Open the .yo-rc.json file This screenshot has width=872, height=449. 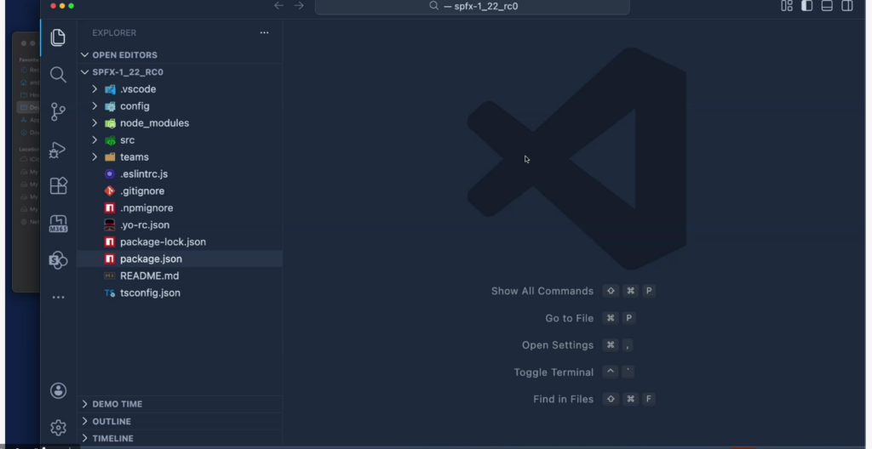(180, 224)
